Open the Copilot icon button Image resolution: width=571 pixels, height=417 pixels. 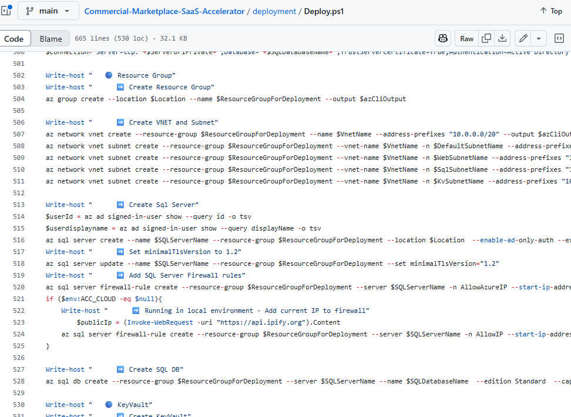pos(443,38)
